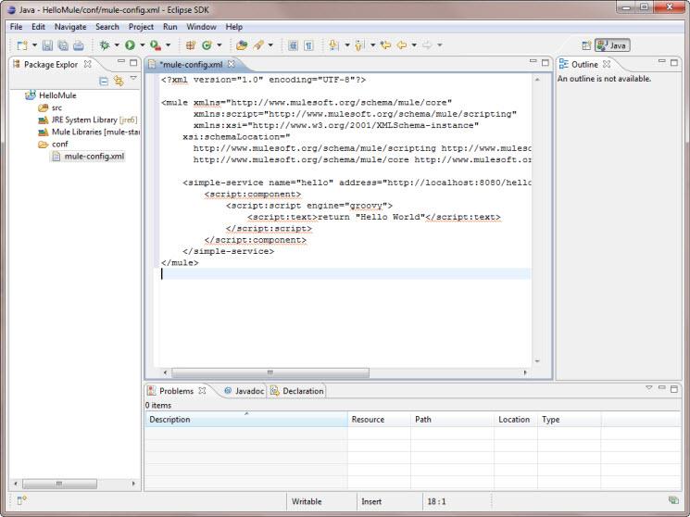Click the Back navigation arrow icon
The width and height of the screenshot is (690, 517).
point(402,44)
